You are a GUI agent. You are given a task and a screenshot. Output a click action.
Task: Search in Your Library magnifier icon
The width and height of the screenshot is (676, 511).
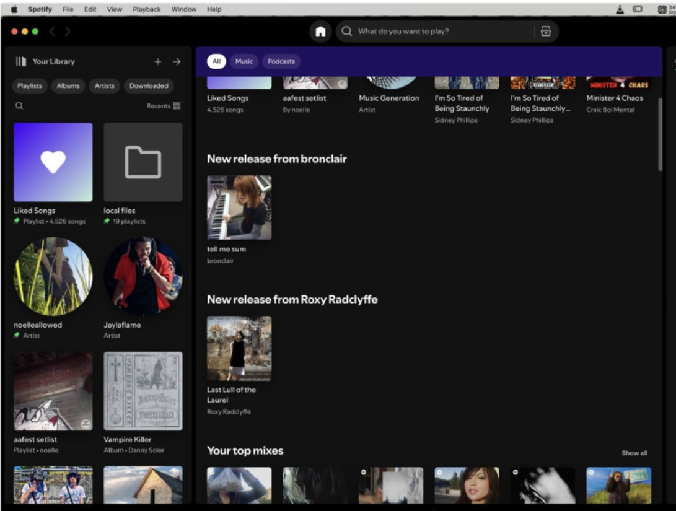(19, 106)
